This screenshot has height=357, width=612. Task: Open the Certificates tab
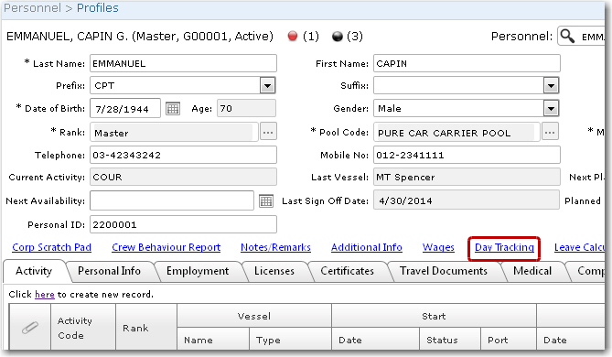click(347, 271)
